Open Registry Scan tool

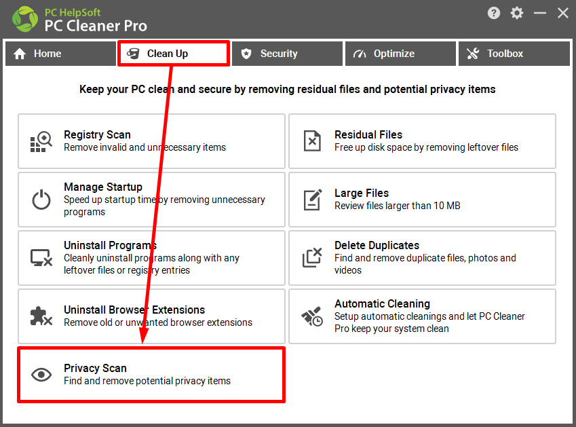[151, 141]
